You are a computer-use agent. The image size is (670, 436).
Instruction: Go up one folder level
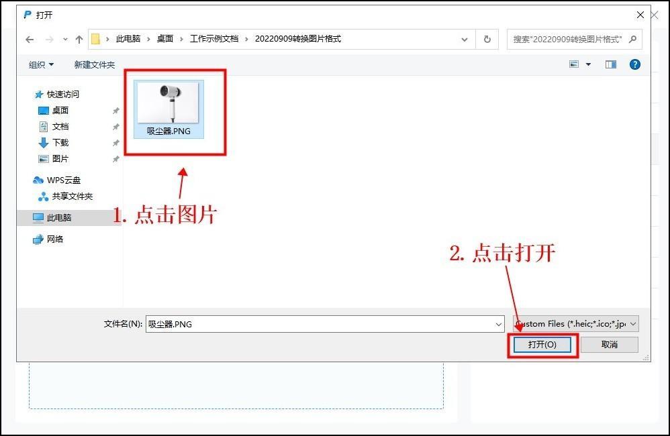[79, 40]
